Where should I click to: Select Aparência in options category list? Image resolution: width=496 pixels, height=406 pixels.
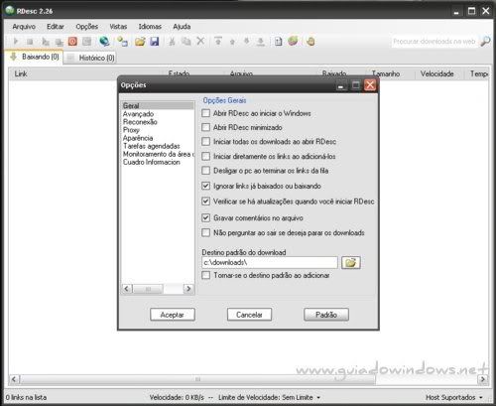(138, 138)
